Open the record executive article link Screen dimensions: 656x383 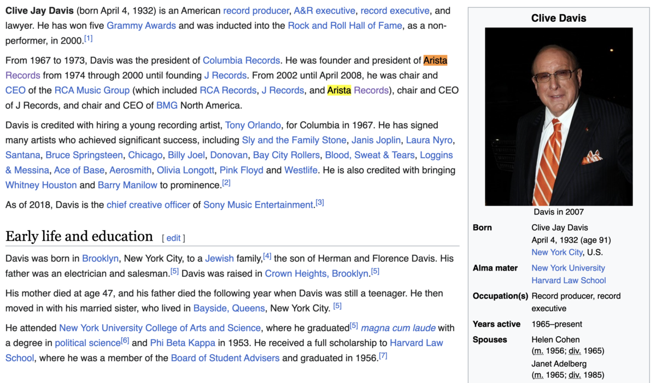point(395,10)
